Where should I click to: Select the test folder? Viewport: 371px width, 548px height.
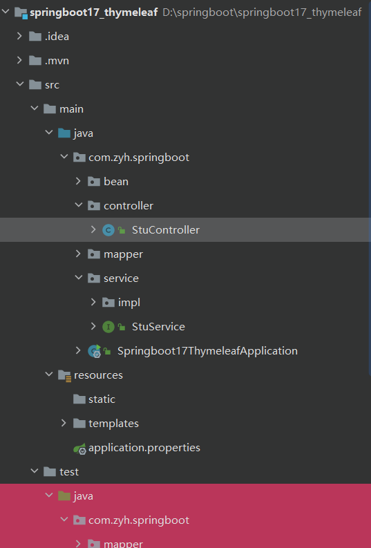[69, 472]
